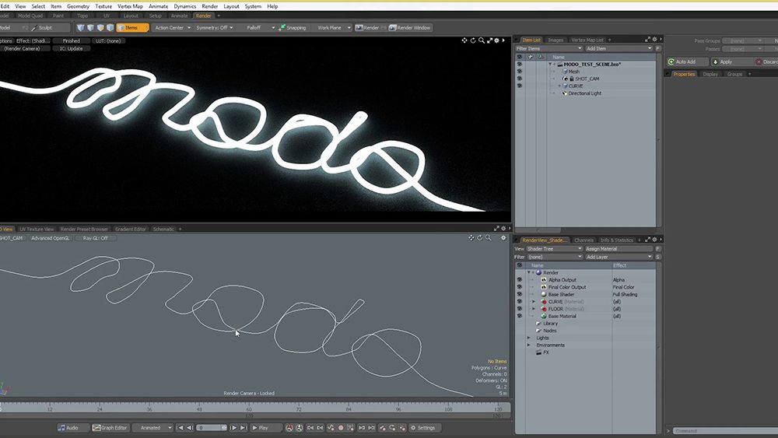Jump to first frame in transport
Viewport: 778px width, 438px height.
180,428
